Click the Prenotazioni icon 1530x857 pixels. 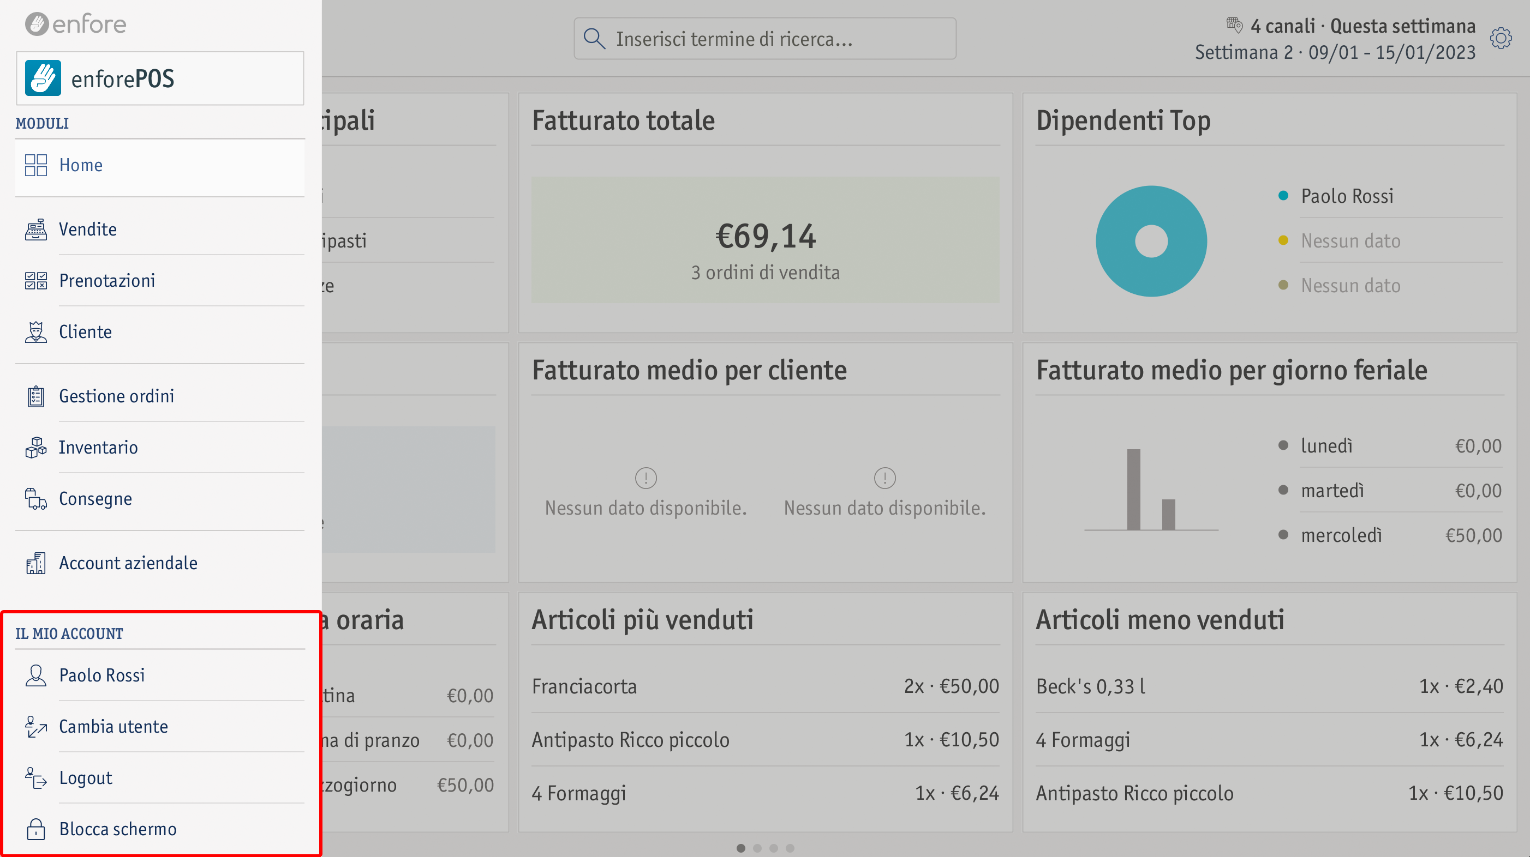[35, 281]
